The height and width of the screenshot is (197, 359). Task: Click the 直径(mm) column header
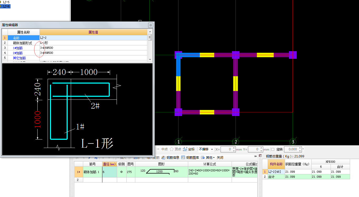(x=109, y=164)
